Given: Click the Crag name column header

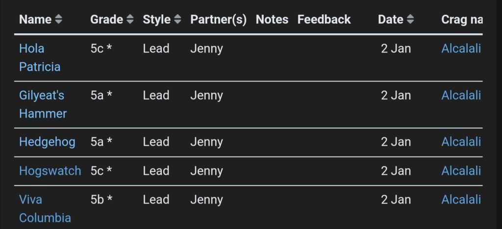Looking at the screenshot, I should [462, 20].
